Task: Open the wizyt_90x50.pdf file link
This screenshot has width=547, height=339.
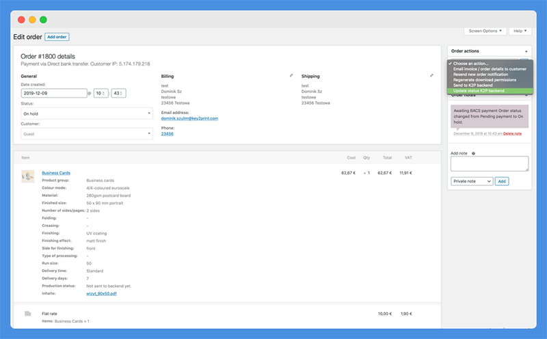Action: [x=101, y=294]
